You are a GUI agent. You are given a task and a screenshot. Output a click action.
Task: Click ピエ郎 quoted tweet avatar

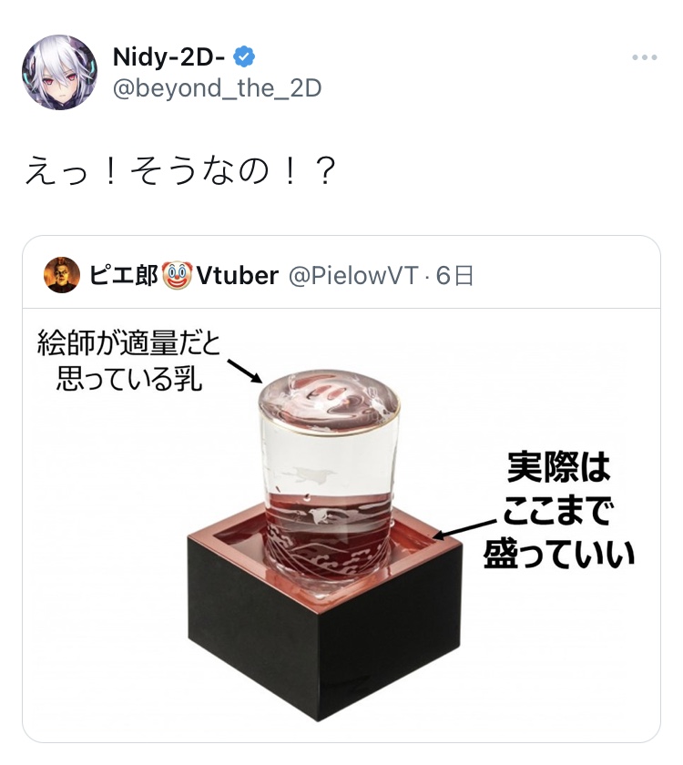pyautogui.click(x=62, y=275)
